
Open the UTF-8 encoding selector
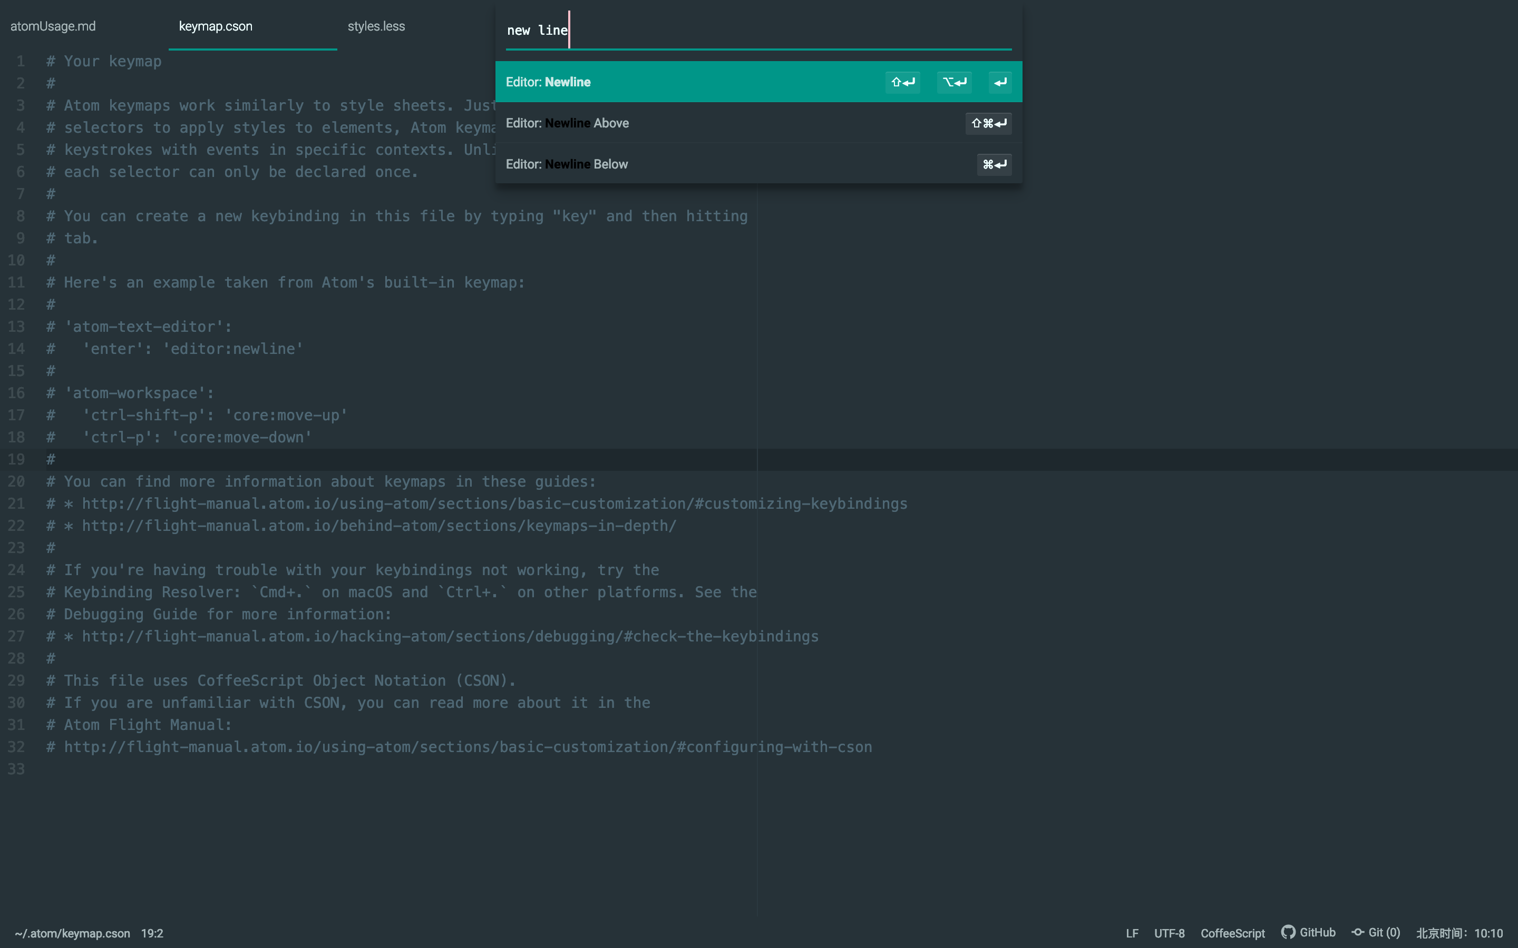point(1169,933)
